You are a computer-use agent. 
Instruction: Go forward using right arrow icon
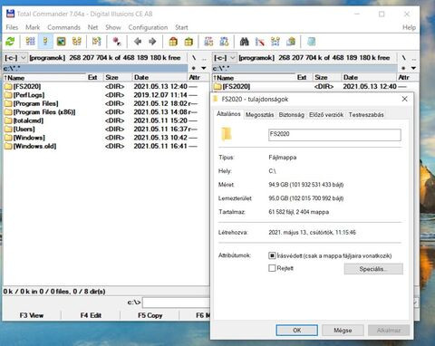point(152,42)
